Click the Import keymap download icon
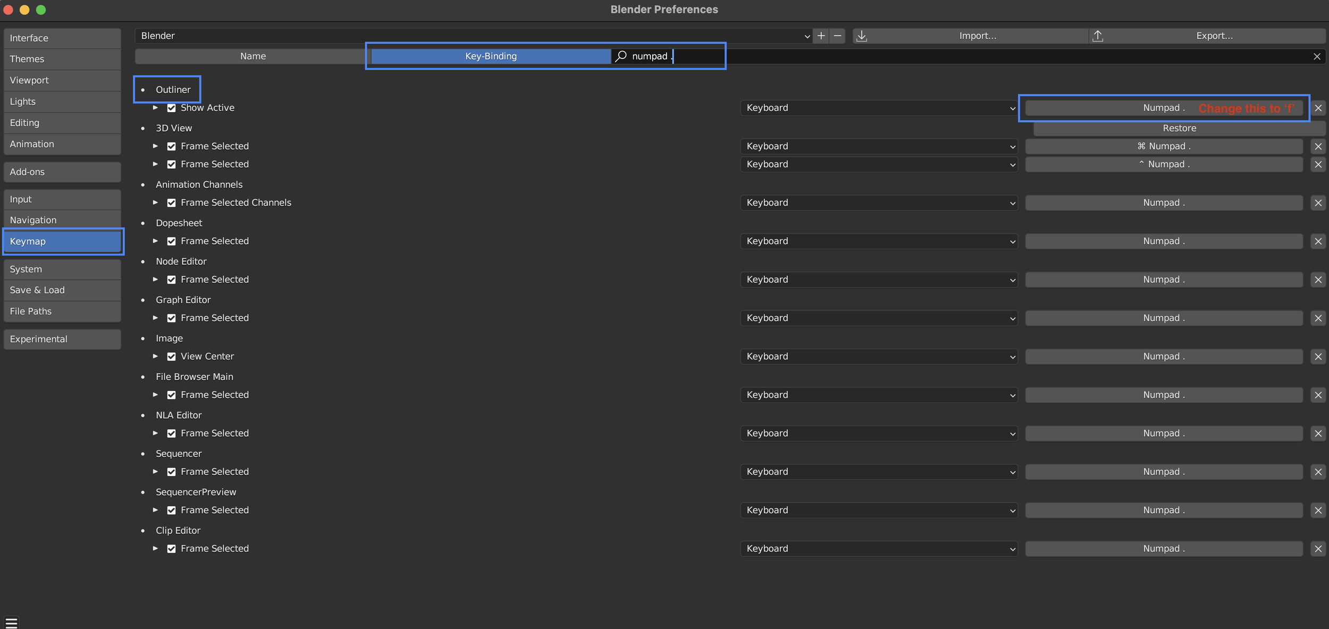 point(862,36)
